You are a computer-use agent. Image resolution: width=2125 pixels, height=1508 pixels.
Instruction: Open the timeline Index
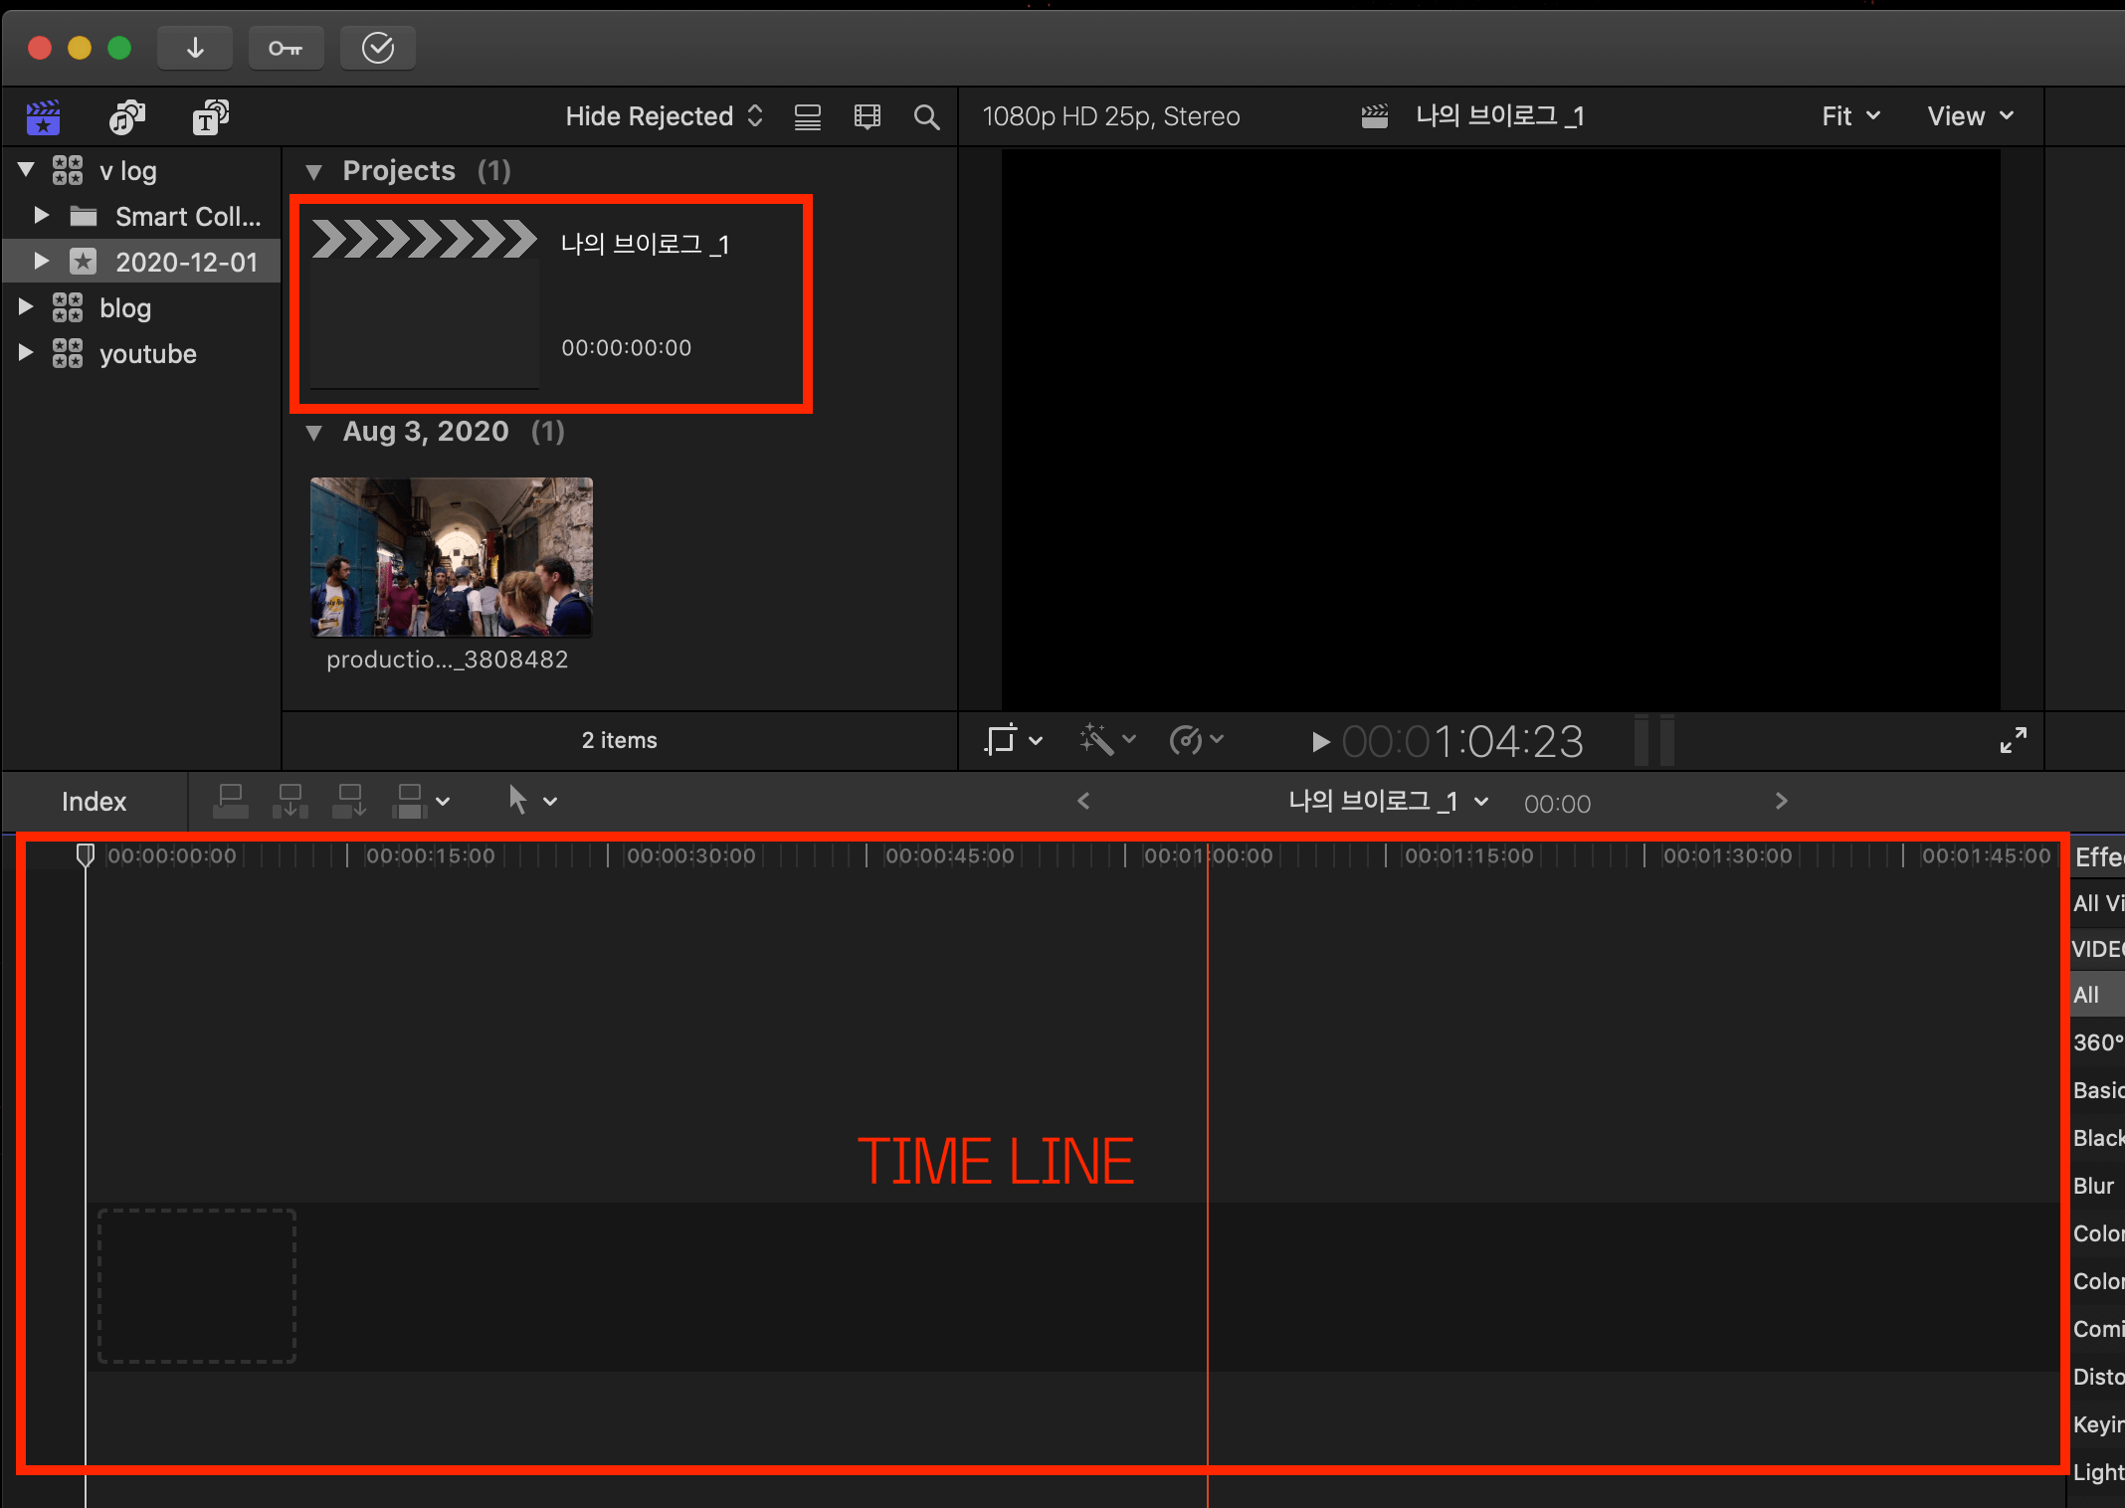coord(94,802)
